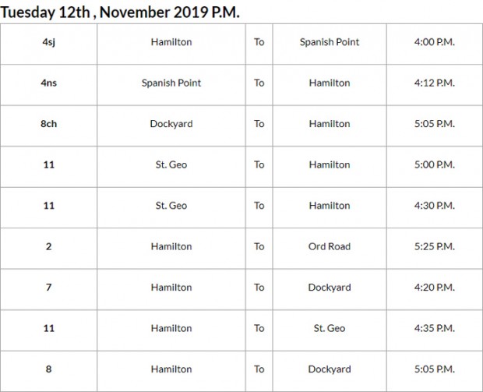Image resolution: width=483 pixels, height=392 pixels.
Task: Click St. Geo destination in 4:35 row
Action: coord(330,328)
